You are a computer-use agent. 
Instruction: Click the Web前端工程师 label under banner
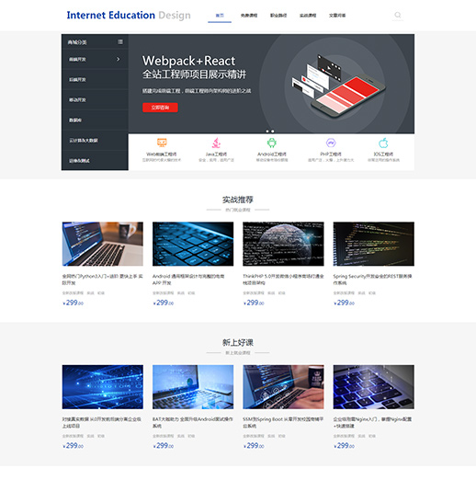click(x=162, y=154)
